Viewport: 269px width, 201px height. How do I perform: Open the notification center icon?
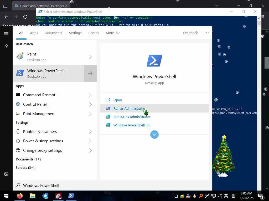(261, 196)
